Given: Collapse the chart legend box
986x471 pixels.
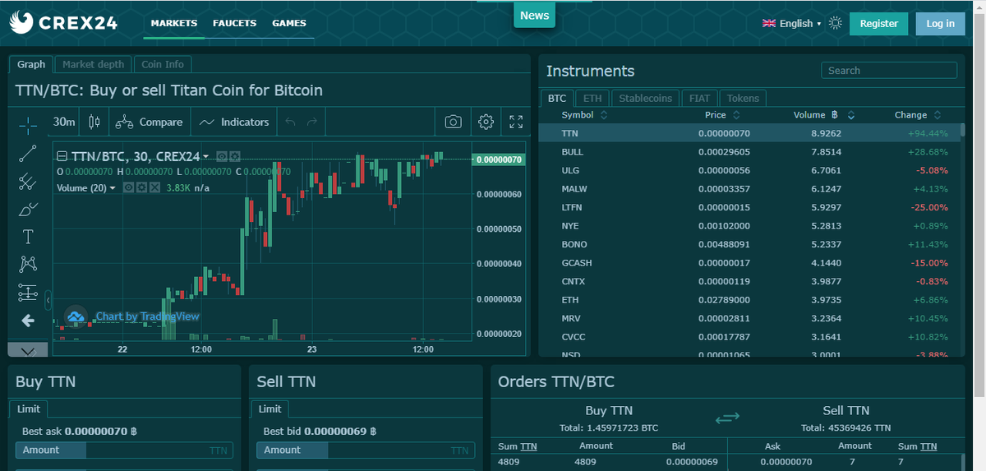Looking at the screenshot, I should pos(62,156).
